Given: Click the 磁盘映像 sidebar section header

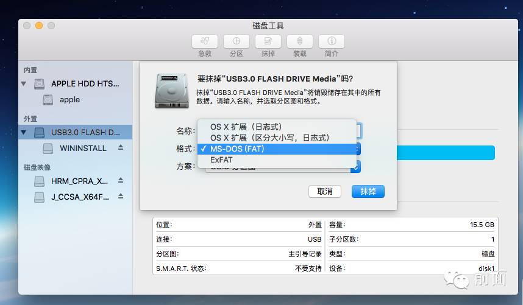Looking at the screenshot, I should (x=37, y=167).
